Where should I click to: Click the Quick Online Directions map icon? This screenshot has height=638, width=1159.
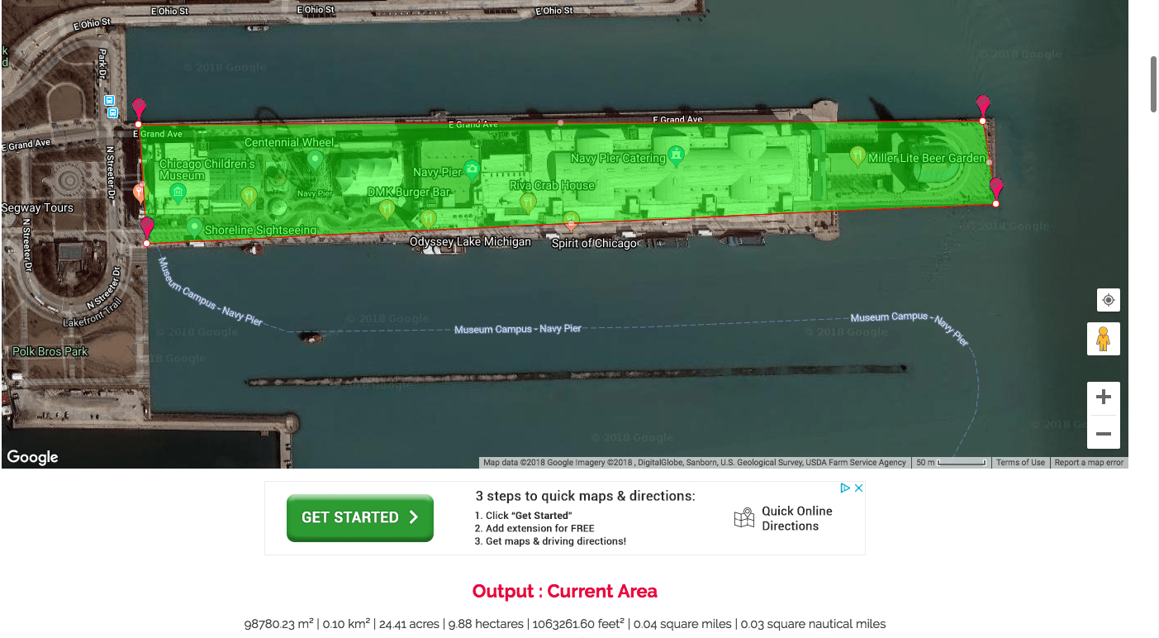(744, 518)
